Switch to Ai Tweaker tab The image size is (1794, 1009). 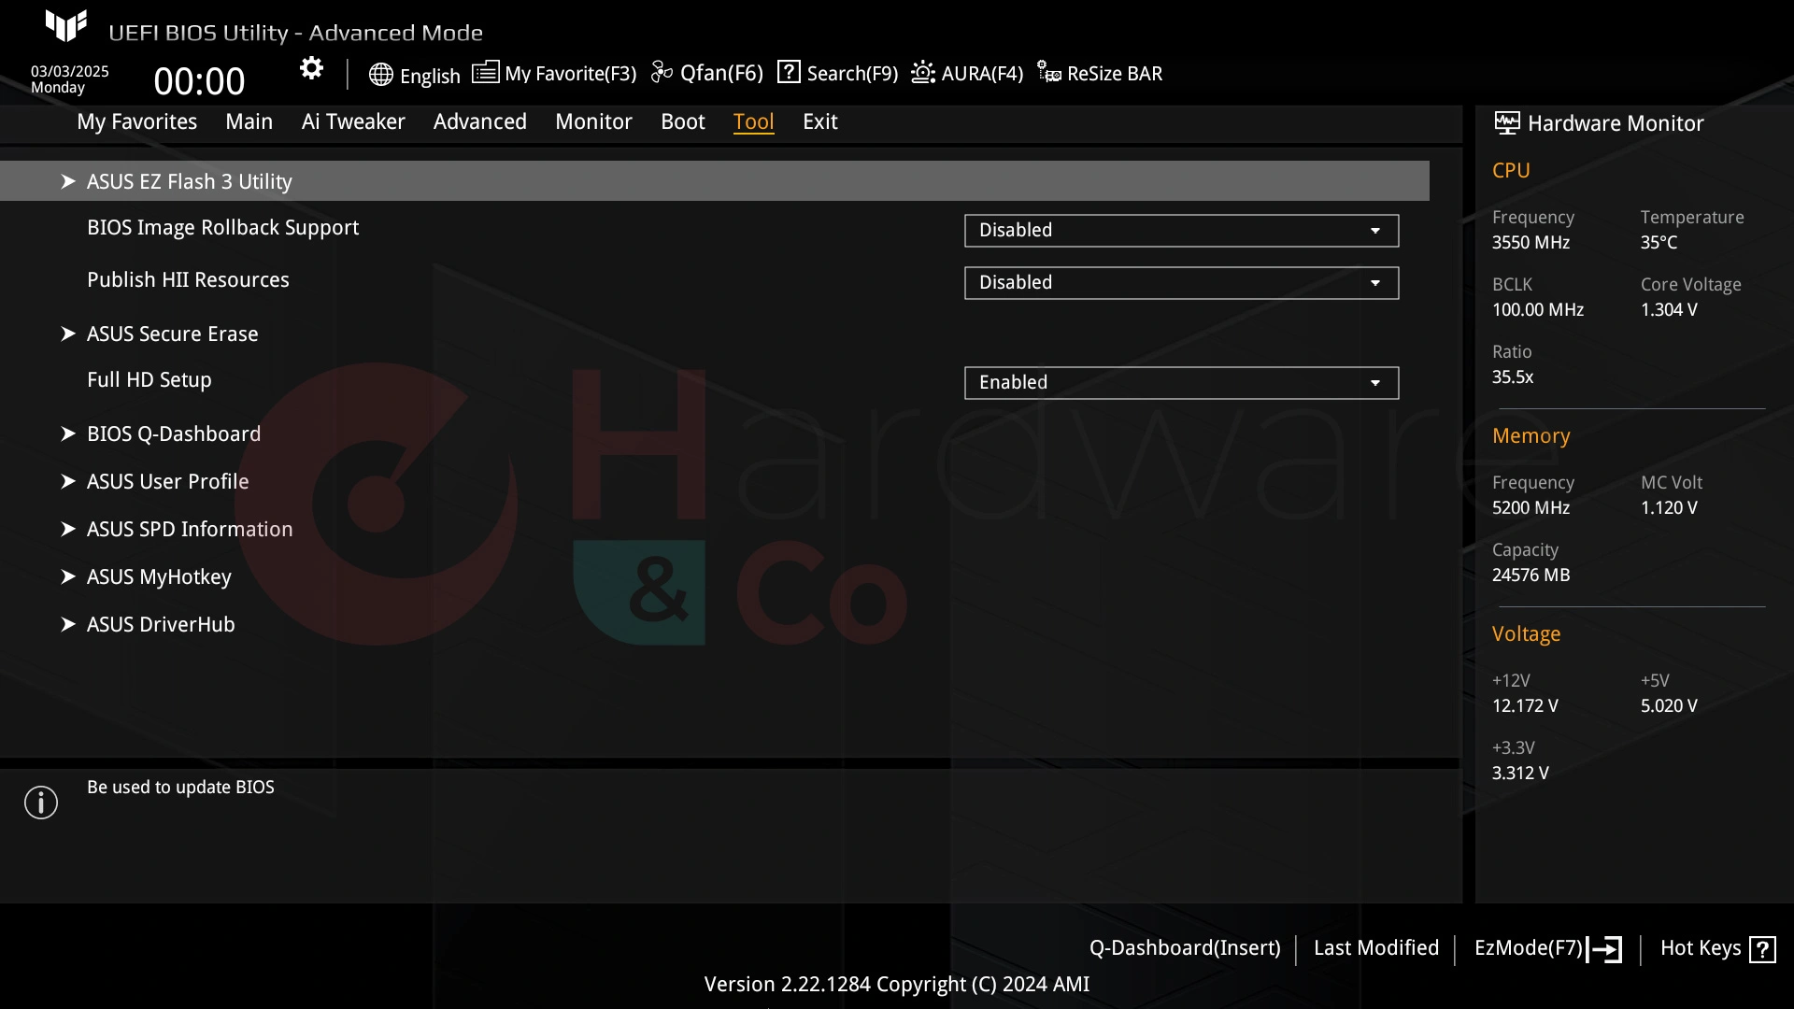353,121
